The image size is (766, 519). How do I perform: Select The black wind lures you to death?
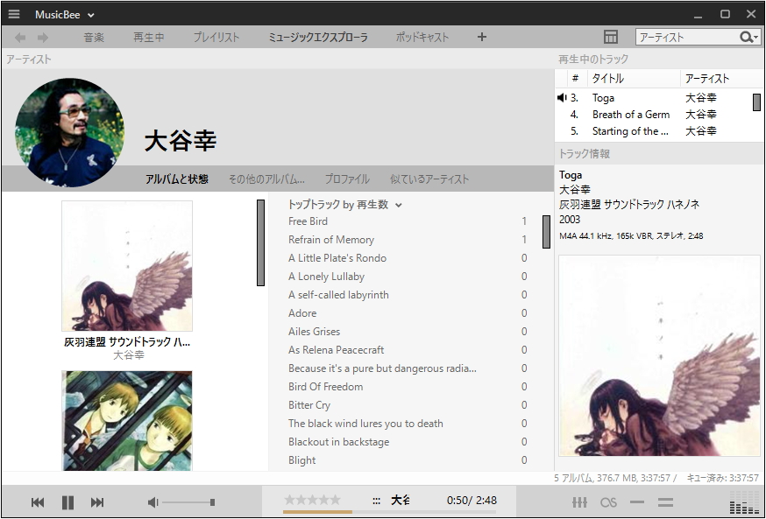[408, 424]
